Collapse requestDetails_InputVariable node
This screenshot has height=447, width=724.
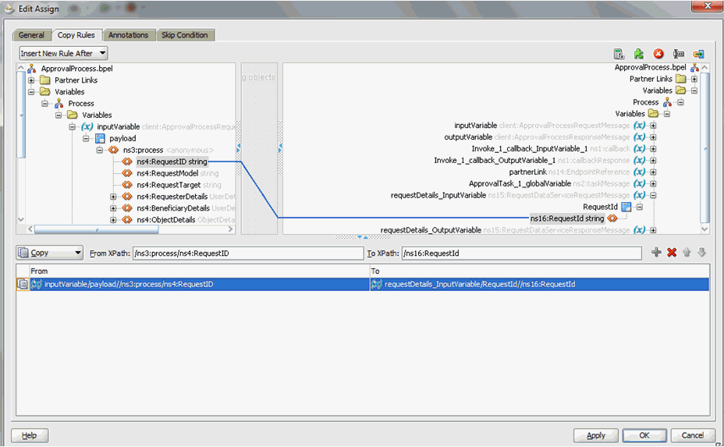tap(653, 195)
